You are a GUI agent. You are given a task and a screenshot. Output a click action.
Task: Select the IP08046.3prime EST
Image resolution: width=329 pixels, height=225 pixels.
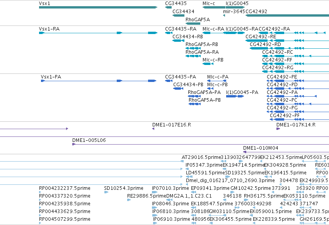click(155, 208)
